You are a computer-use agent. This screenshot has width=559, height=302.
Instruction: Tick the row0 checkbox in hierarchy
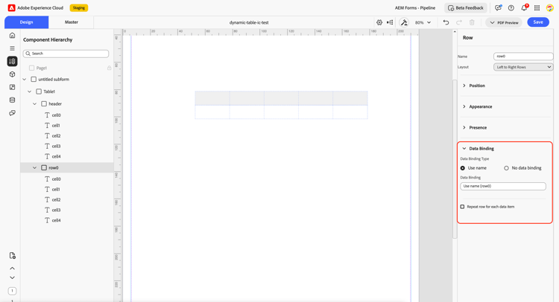pyautogui.click(x=44, y=167)
